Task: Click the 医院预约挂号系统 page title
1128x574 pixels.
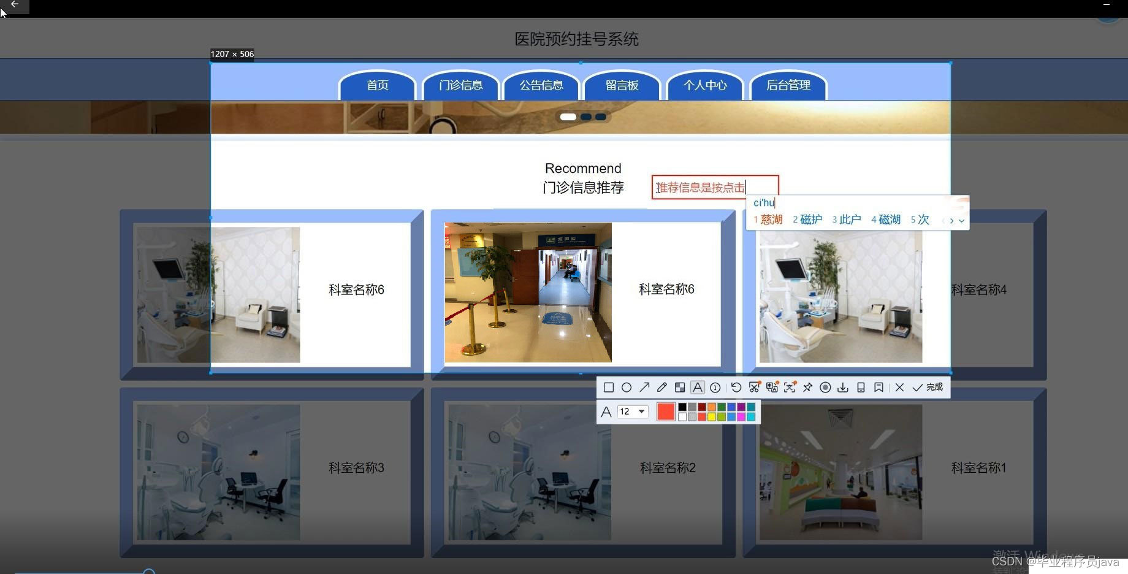Action: tap(576, 39)
